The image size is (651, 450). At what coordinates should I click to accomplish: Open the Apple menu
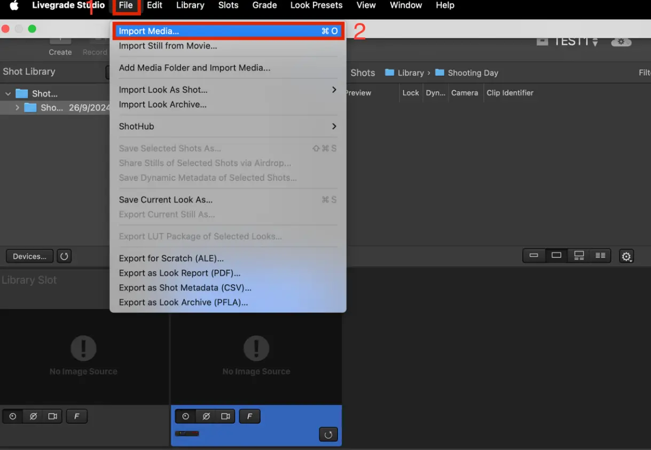(14, 5)
